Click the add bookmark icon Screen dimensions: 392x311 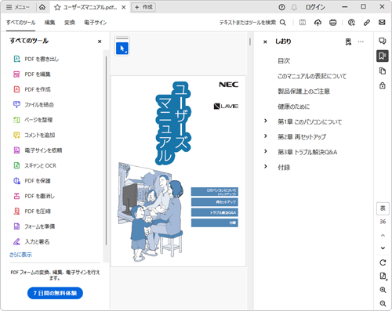point(348,42)
